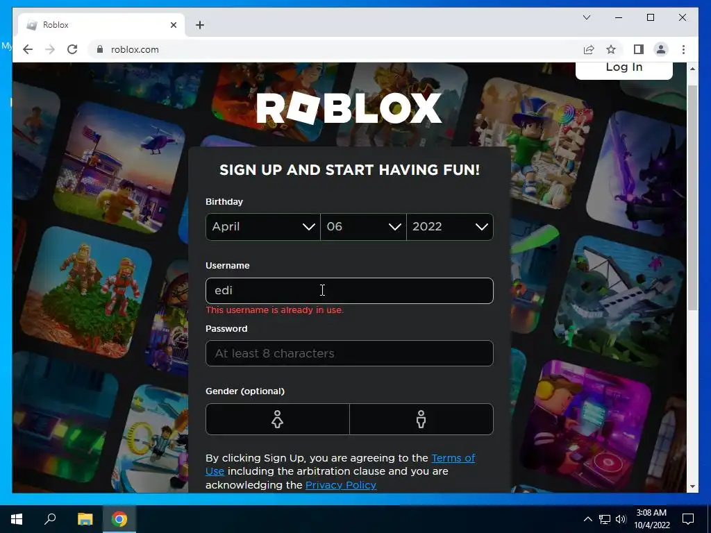Open Windows notification center

click(688, 519)
